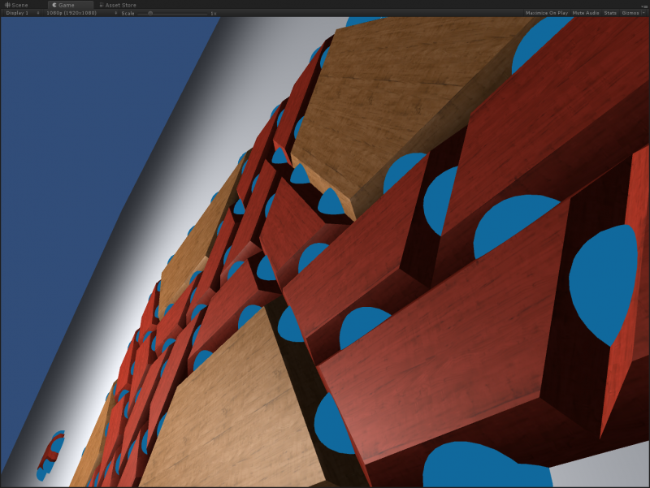This screenshot has width=650, height=488.
Task: Toggle Mute Audio in Game view
Action: point(585,13)
